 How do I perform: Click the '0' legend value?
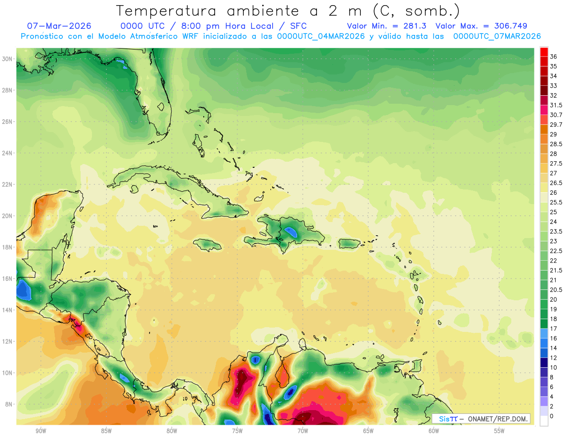[551, 416]
